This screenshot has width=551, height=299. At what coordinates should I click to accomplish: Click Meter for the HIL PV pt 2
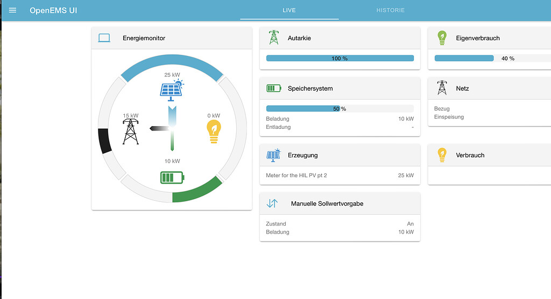[x=296, y=175]
